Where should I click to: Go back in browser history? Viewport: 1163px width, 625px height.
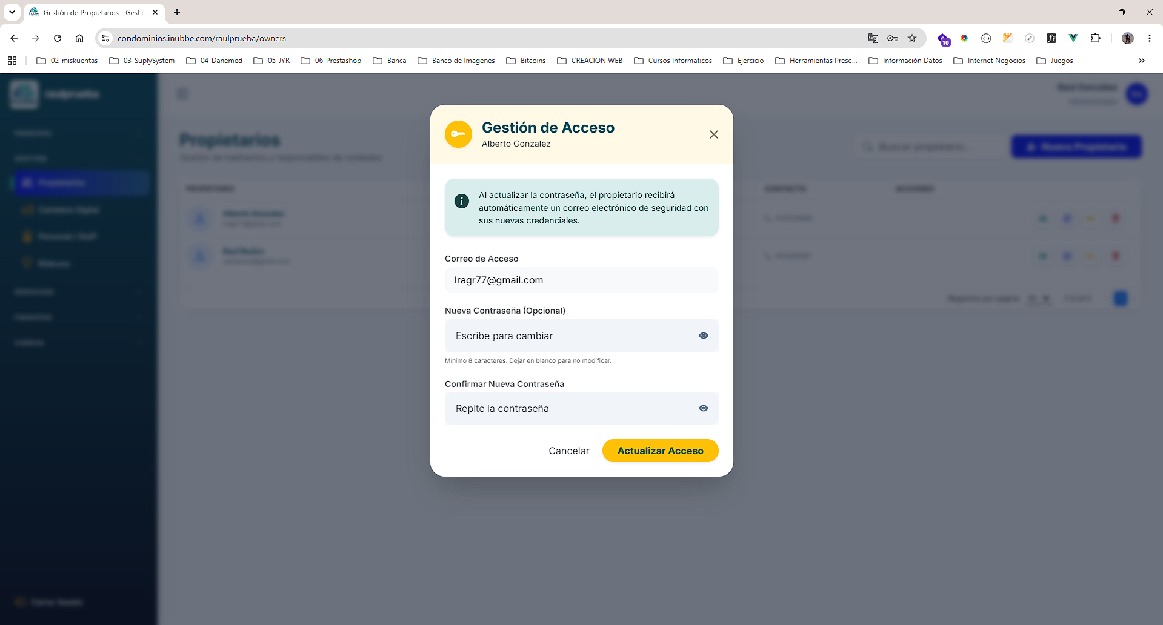pos(14,38)
